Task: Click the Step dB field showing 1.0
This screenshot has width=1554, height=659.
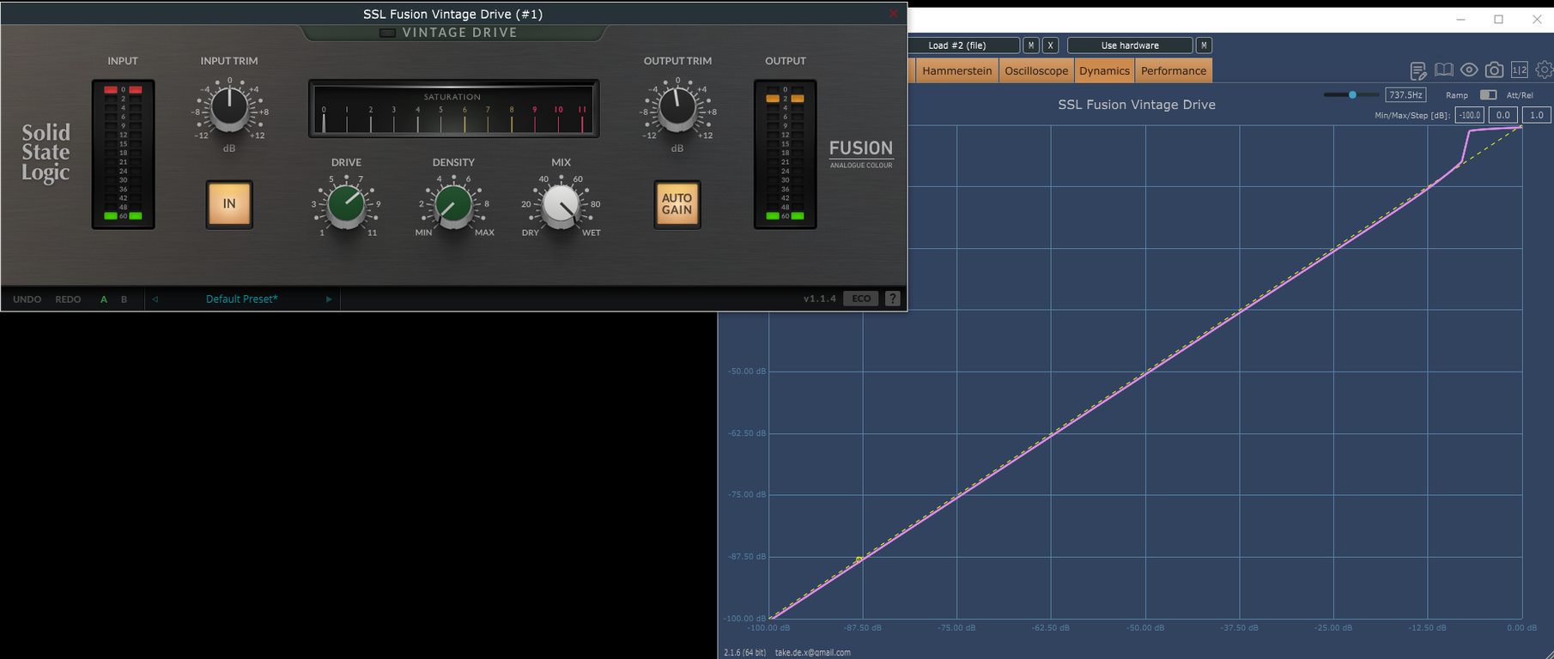Action: 1536,115
